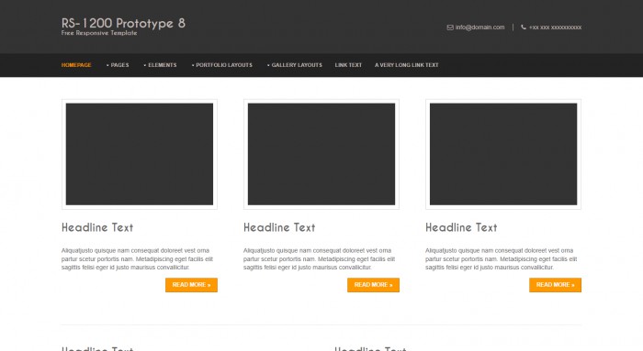643x351 pixels.
Task: Expand the Portfolio Layouts dropdown menu
Action: (x=222, y=65)
